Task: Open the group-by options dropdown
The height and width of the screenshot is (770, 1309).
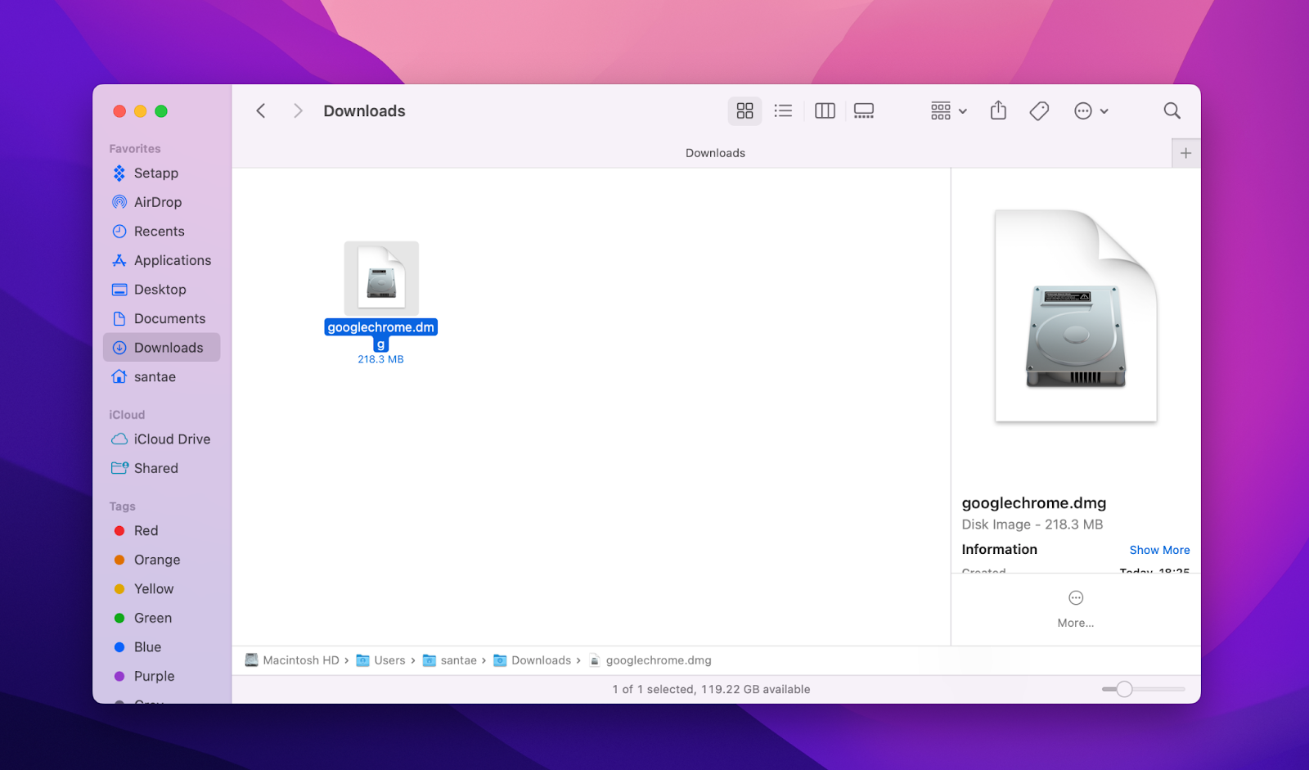Action: pyautogui.click(x=949, y=110)
